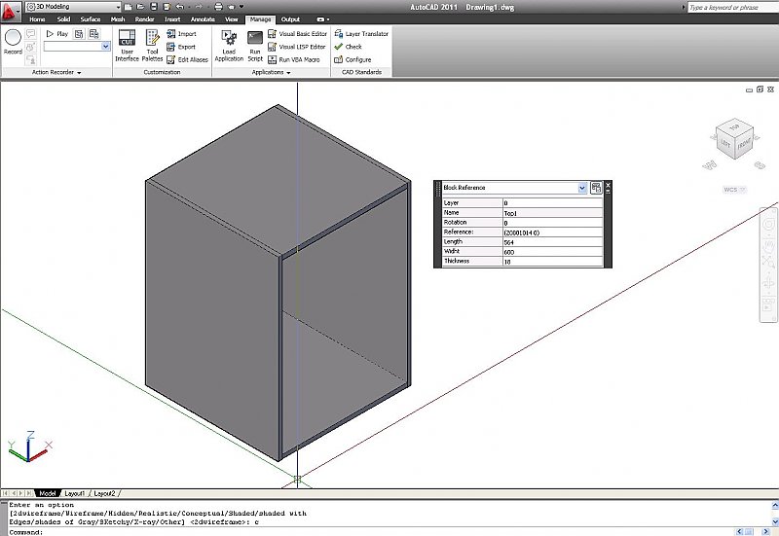Click the Length value field in properties
This screenshot has height=536, width=779.
pos(551,241)
